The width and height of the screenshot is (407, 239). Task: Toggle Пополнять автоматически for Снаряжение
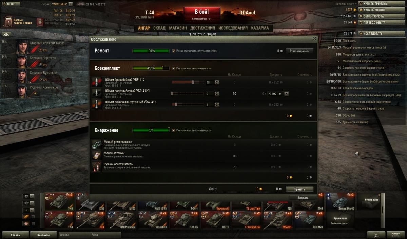coord(174,130)
